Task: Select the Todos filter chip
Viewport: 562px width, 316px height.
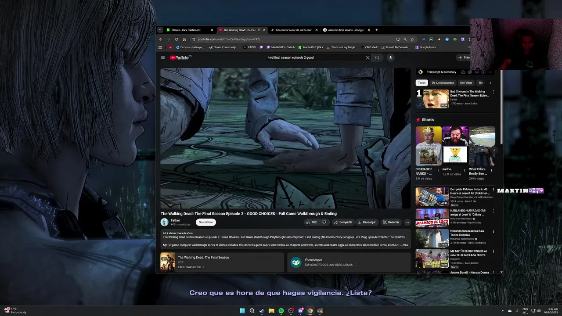Action: pos(421,83)
